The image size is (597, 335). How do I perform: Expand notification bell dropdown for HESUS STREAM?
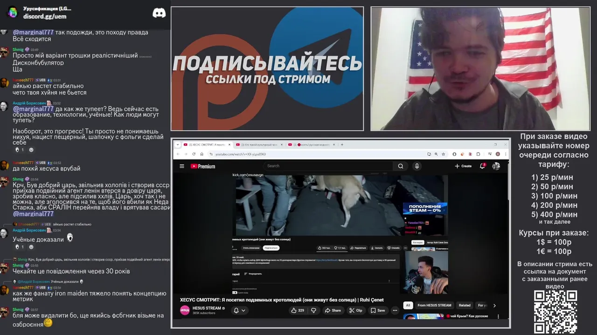[x=243, y=310]
